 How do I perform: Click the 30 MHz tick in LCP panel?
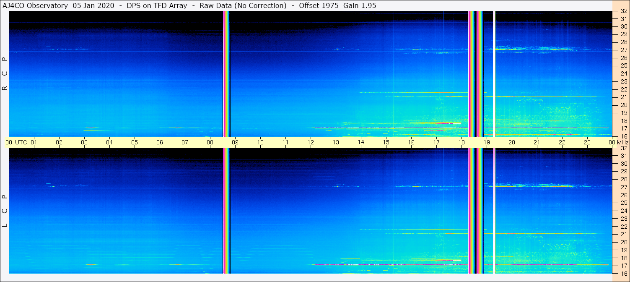[x=624, y=164]
